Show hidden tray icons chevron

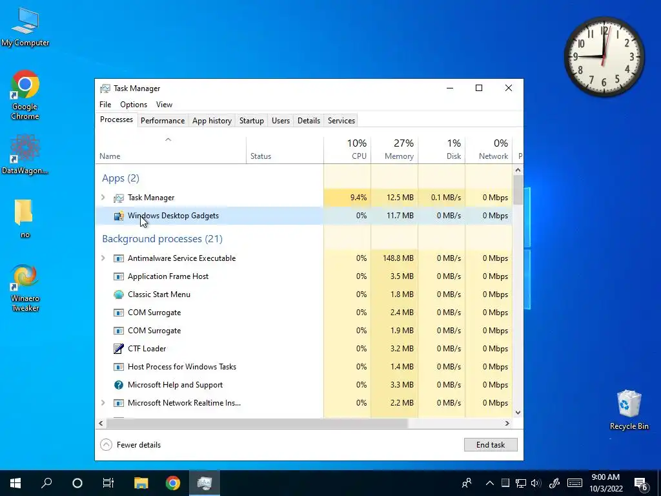[489, 483]
